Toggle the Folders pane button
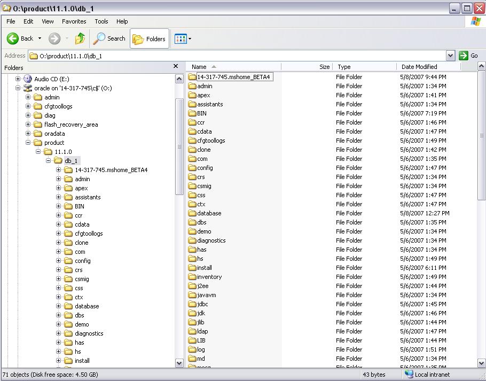The width and height of the screenshot is (486, 381). tap(150, 38)
